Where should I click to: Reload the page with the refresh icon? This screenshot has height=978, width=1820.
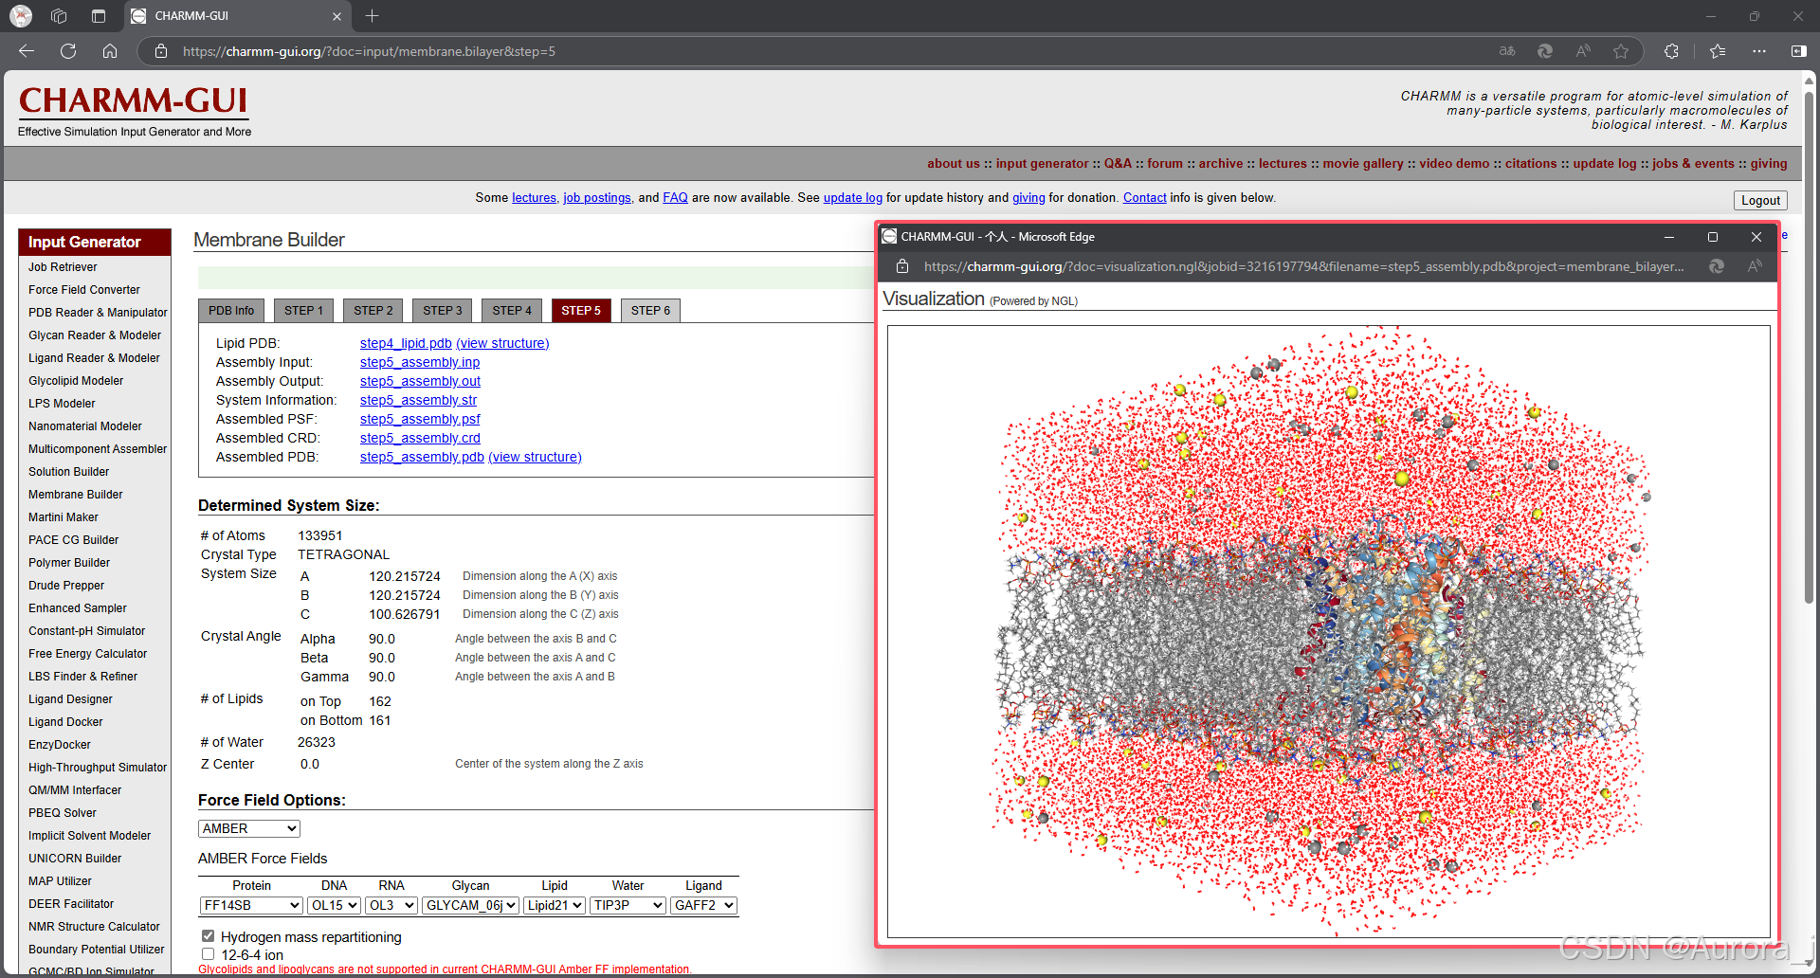(x=68, y=51)
